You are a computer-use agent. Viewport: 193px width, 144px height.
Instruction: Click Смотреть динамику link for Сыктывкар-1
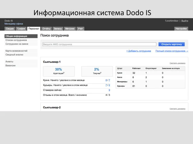click(x=178, y=63)
